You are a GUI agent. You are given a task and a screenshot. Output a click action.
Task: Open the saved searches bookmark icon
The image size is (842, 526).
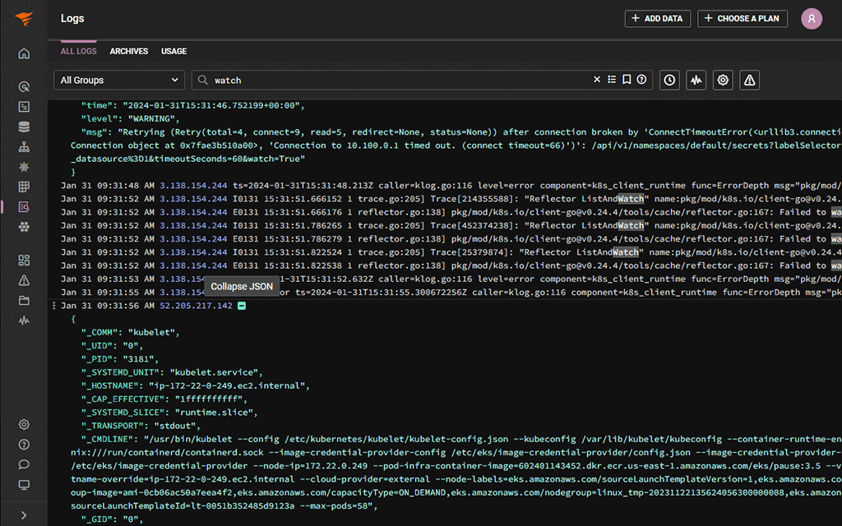(626, 80)
